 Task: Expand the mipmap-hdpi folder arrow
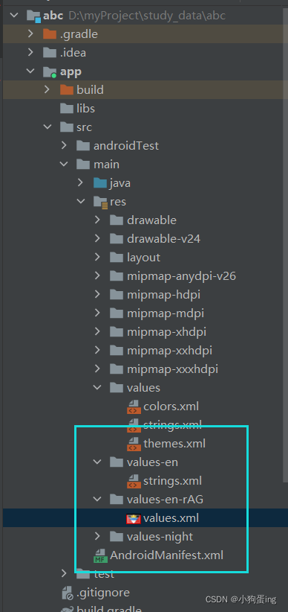coord(97,294)
